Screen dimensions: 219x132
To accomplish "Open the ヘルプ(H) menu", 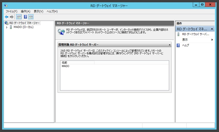I will [52, 11].
